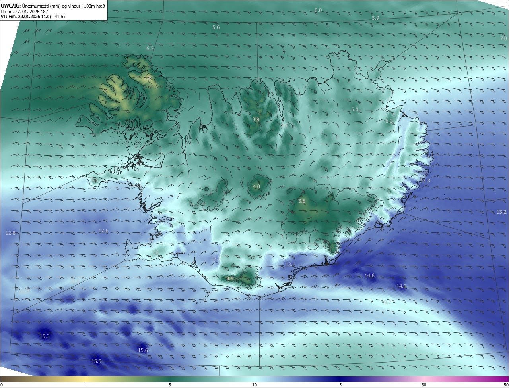The image size is (509, 388).
Task: Click the 15.5 value label on the map
Action: 96,361
